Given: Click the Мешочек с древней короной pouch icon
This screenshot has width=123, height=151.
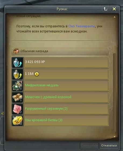Looking at the screenshot, I should [17, 97].
